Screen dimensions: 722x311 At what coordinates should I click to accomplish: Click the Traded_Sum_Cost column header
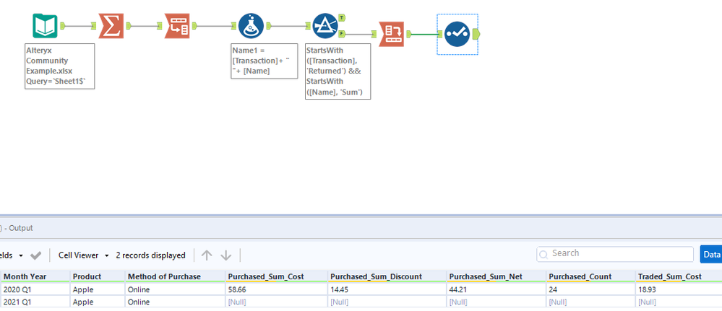[678, 276]
